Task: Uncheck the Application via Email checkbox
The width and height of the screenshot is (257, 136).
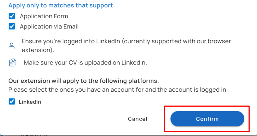Action: pos(12,26)
